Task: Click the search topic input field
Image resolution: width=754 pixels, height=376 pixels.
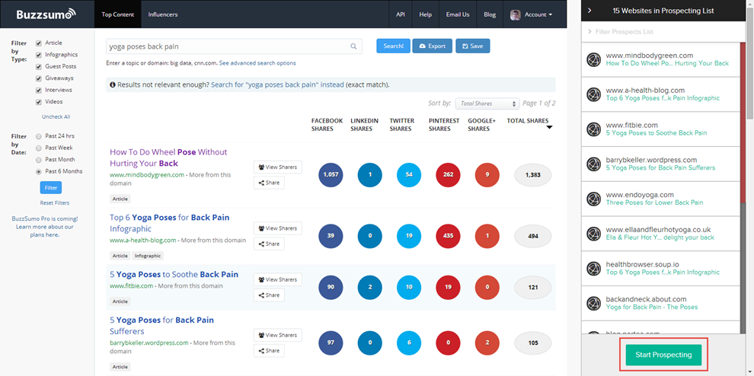Action: (x=233, y=46)
